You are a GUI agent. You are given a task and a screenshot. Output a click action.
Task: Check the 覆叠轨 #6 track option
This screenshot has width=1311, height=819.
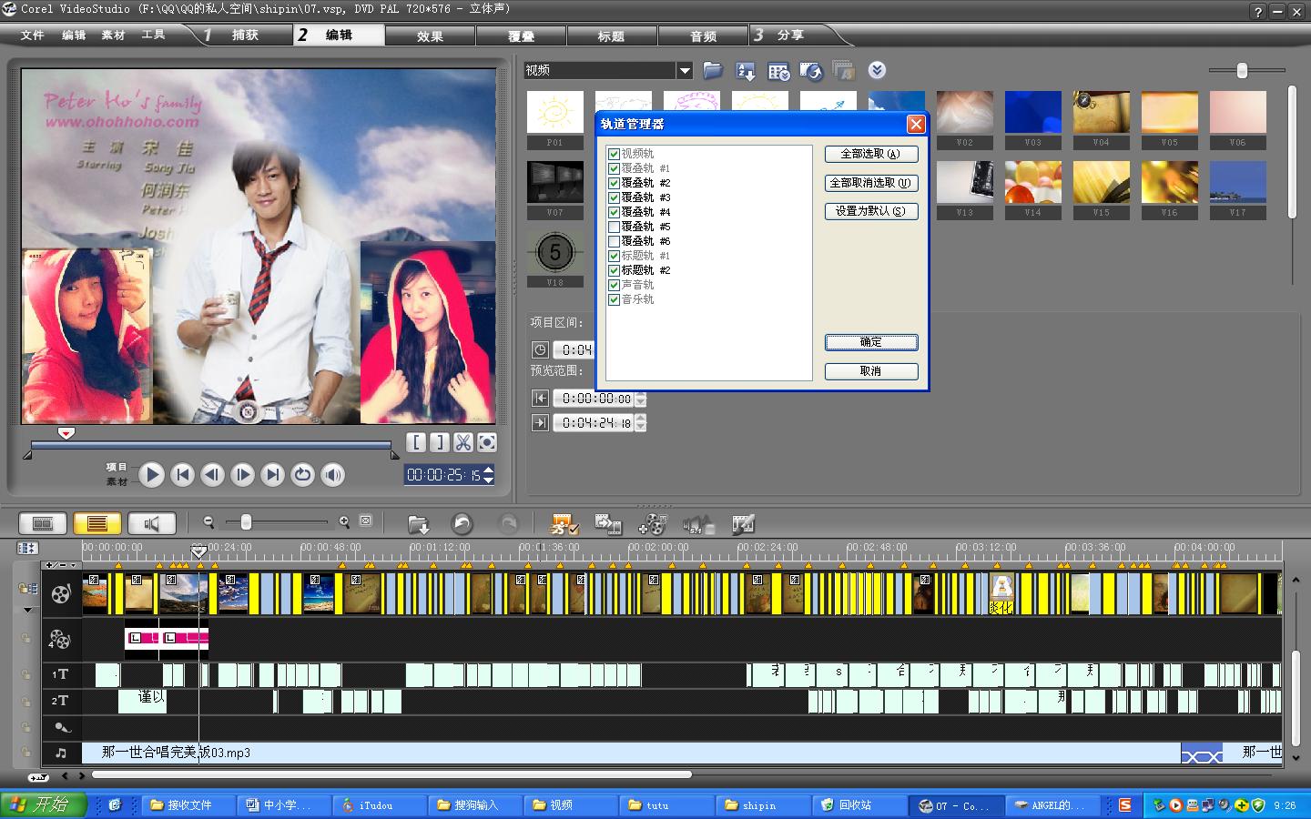pos(614,241)
